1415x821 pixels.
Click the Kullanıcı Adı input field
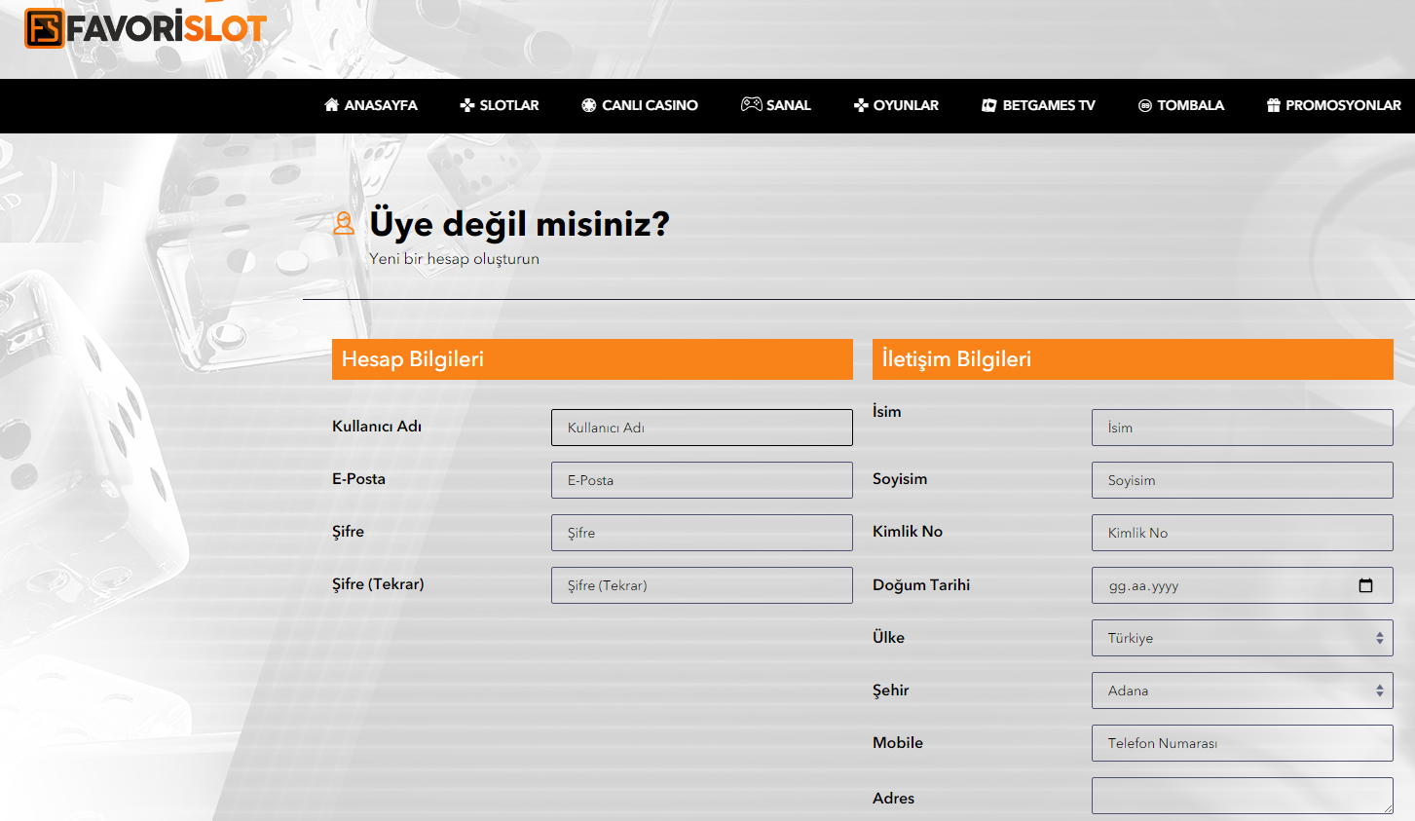coord(701,427)
